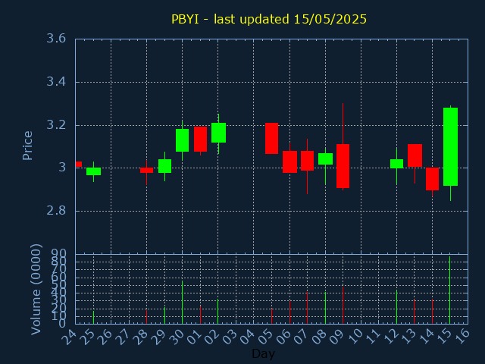485x364 pixels.
Task: Click the red volume bar for day 28
Action: [x=146, y=317]
